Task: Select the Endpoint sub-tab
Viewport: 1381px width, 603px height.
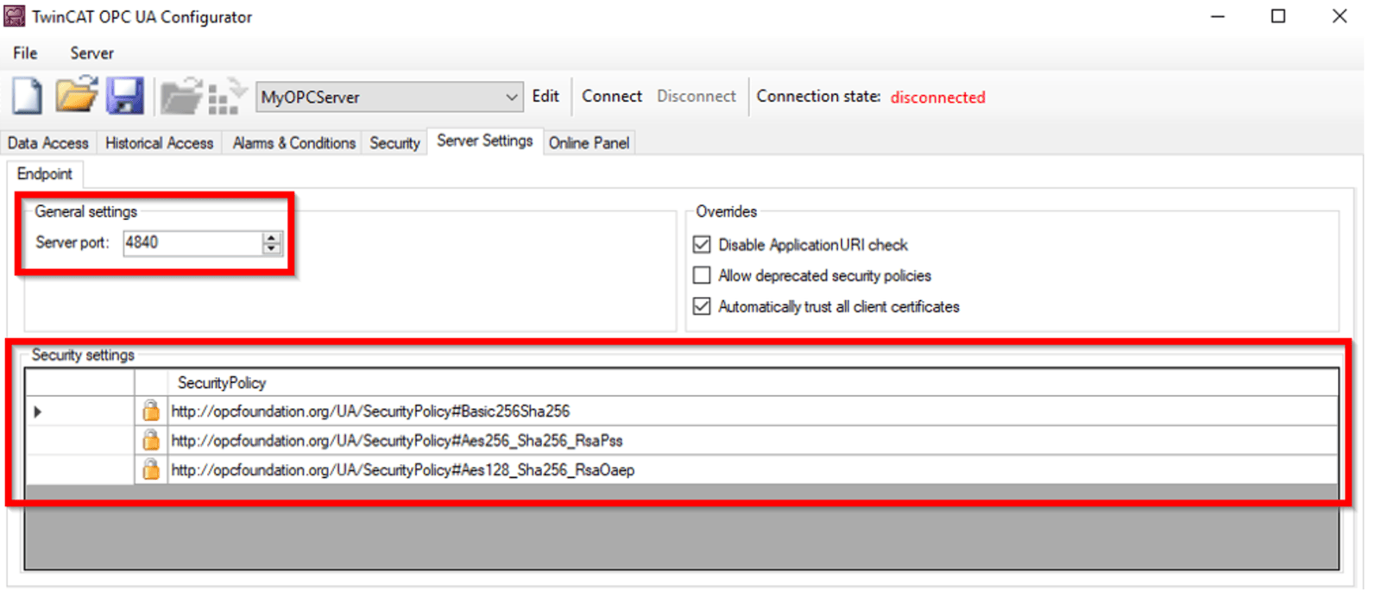Action: tap(45, 174)
